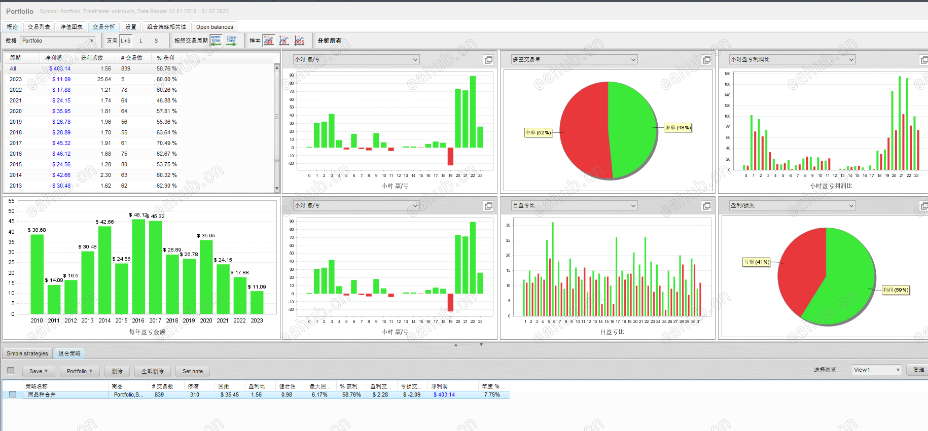This screenshot has width=928, height=431.
Task: Select the close time trade period icon
Action: tap(231, 41)
